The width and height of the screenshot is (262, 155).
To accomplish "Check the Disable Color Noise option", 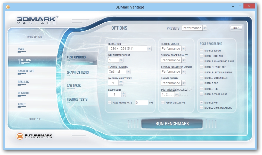I will (x=201, y=94).
